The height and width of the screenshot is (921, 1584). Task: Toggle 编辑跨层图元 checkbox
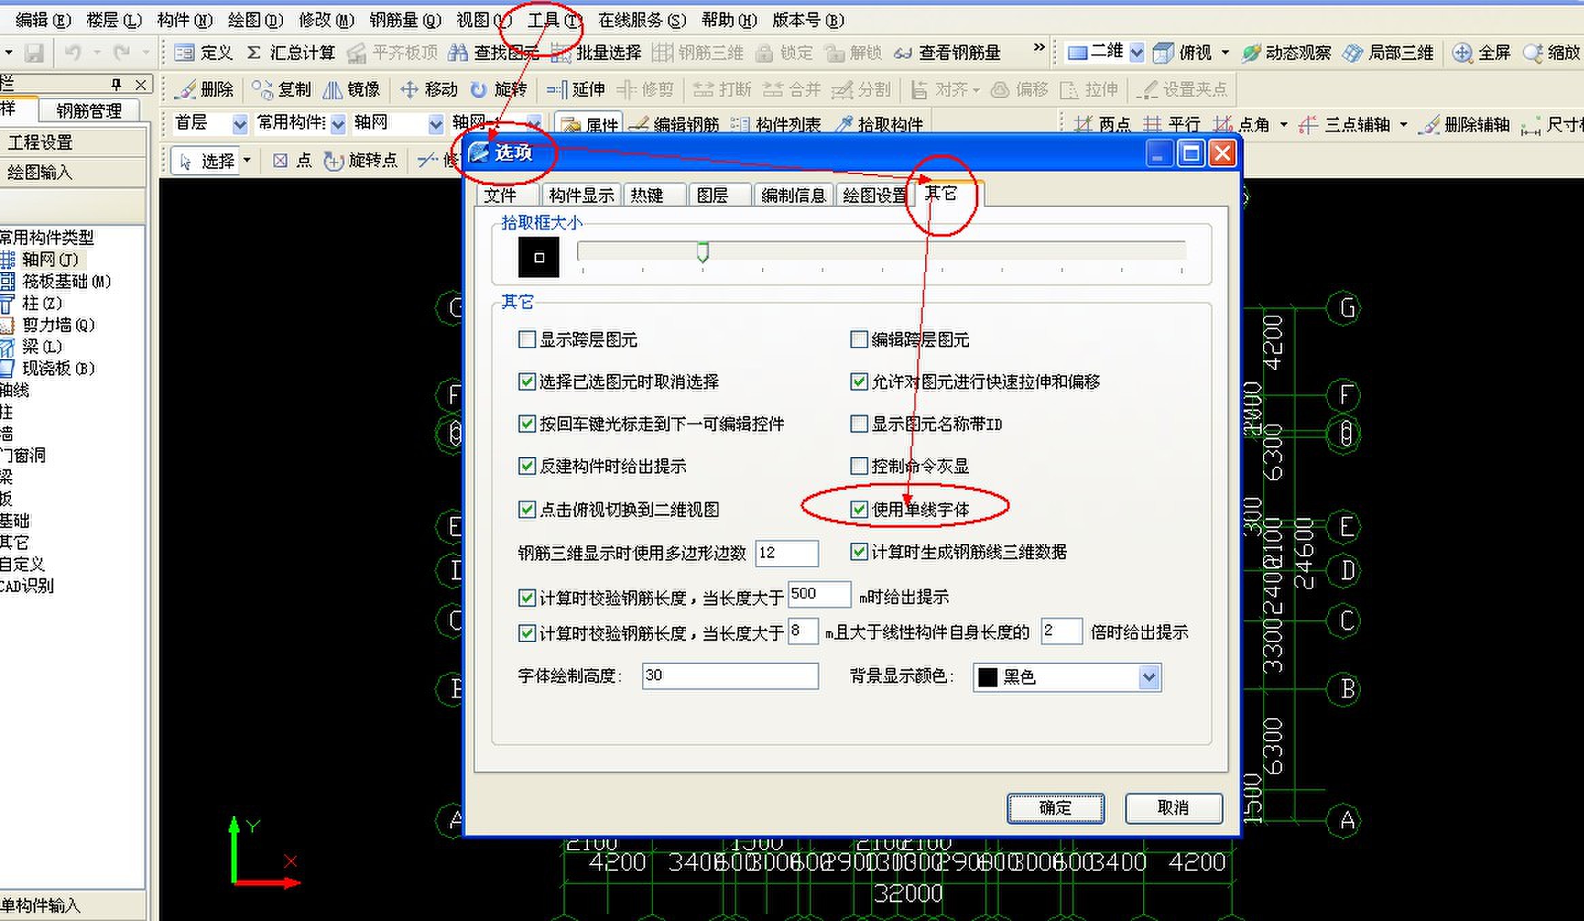[859, 339]
